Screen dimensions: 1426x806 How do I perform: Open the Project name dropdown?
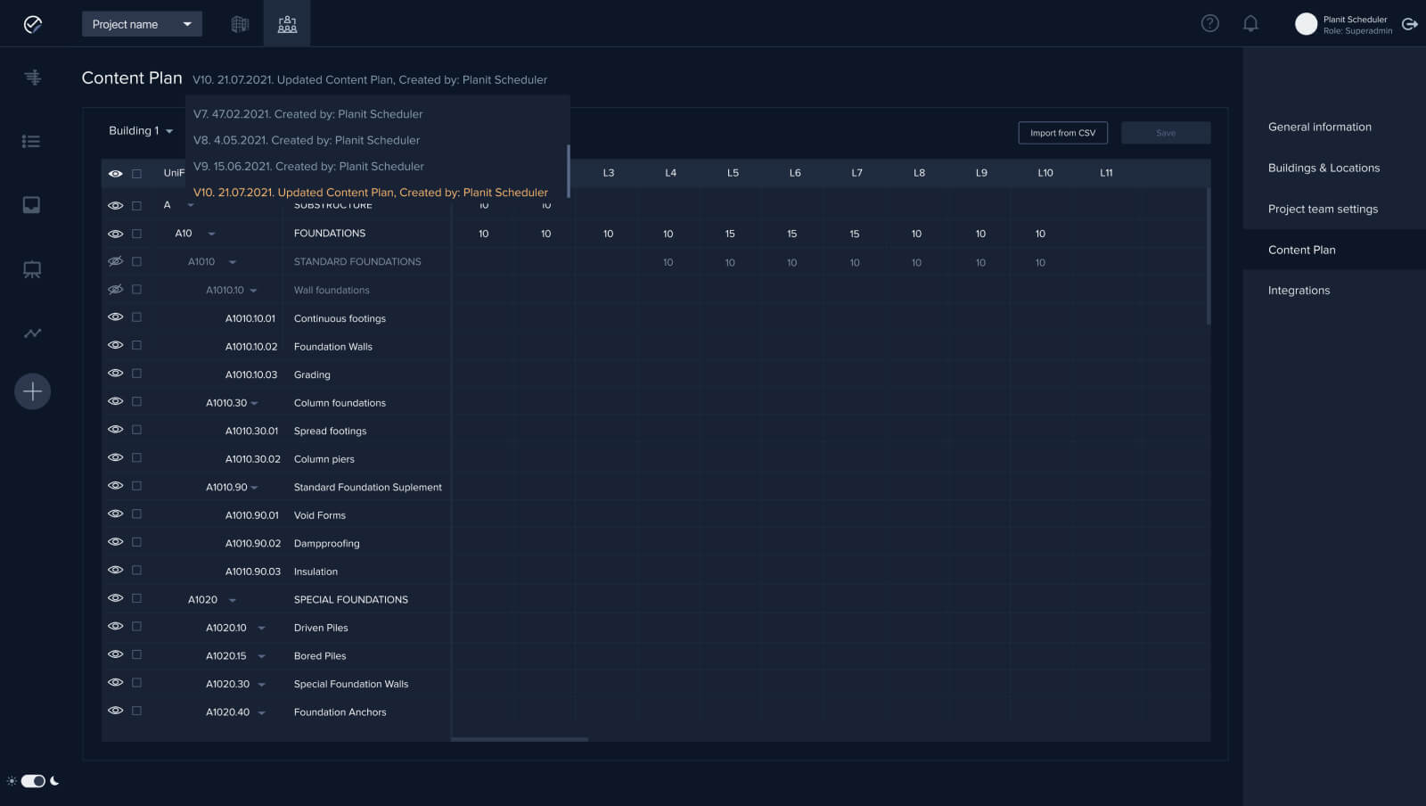(x=142, y=24)
